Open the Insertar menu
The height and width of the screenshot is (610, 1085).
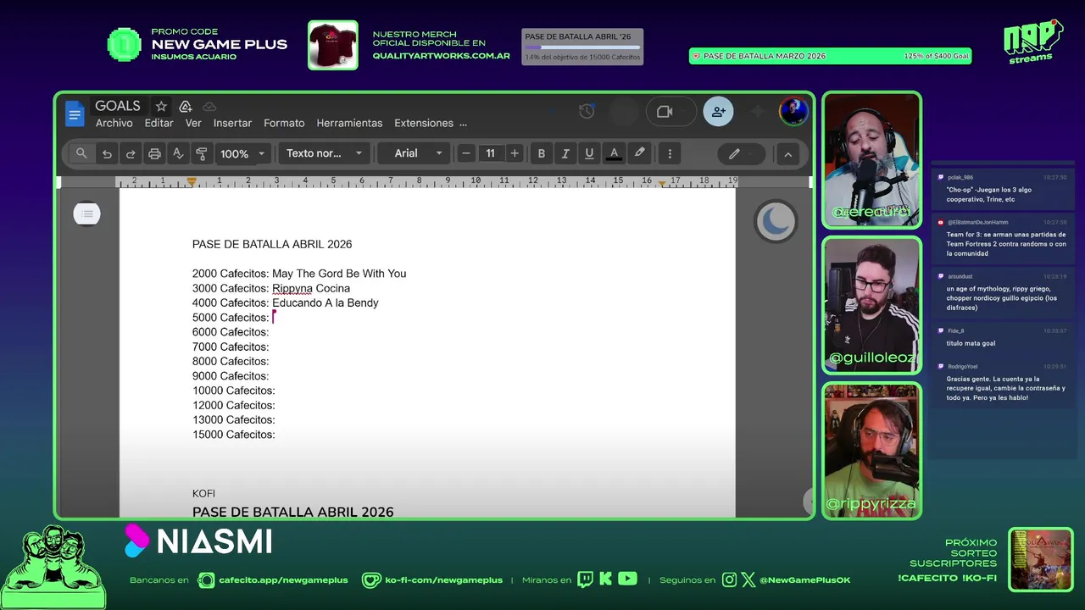point(232,123)
